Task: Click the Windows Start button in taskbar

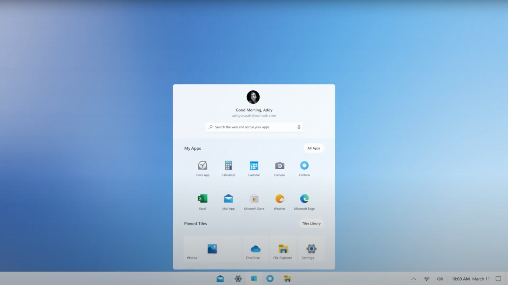Action: (x=254, y=279)
